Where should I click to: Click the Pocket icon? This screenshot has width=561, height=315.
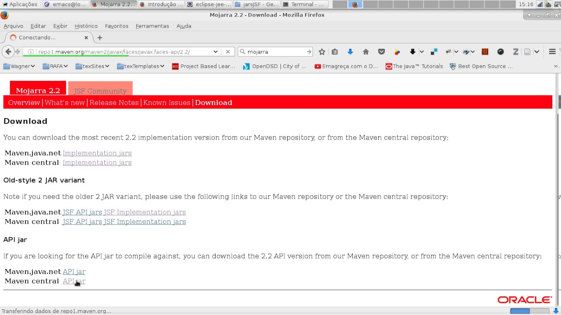[x=382, y=52]
